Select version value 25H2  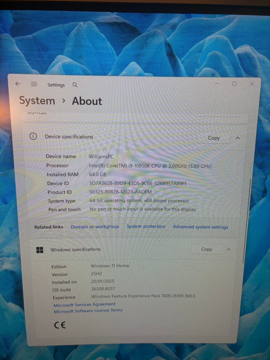coord(96,273)
